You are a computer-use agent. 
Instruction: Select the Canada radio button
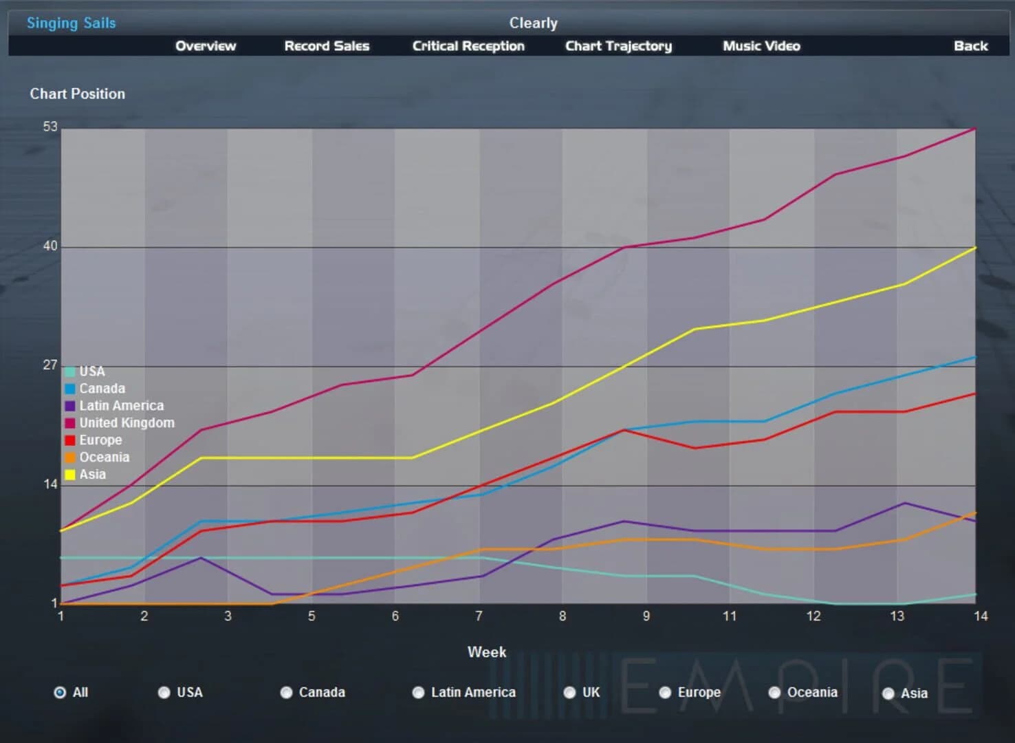point(286,693)
